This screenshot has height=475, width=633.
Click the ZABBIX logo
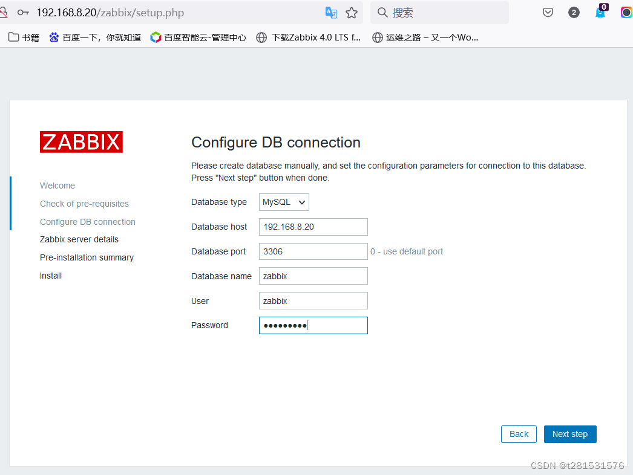coord(81,142)
